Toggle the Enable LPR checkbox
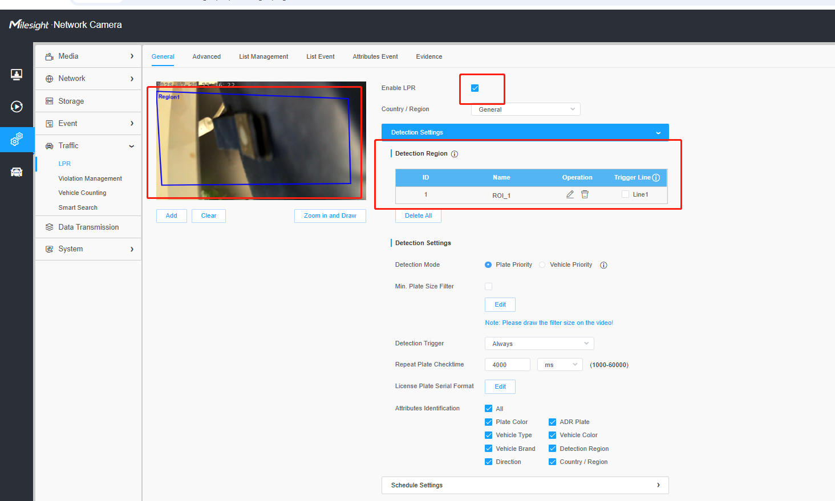 coord(475,88)
